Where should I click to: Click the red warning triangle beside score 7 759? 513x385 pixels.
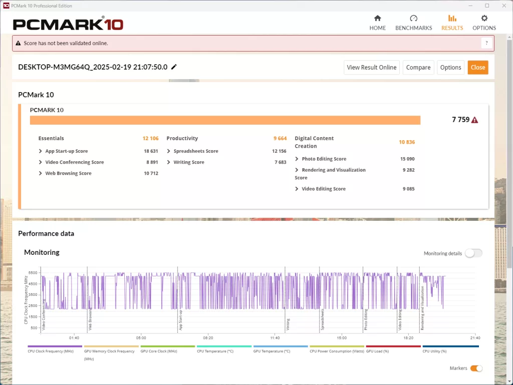[x=474, y=120]
